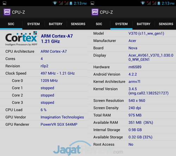Select the Kernel Version value 3.4.5
The image size is (176, 156).
click(149, 91)
